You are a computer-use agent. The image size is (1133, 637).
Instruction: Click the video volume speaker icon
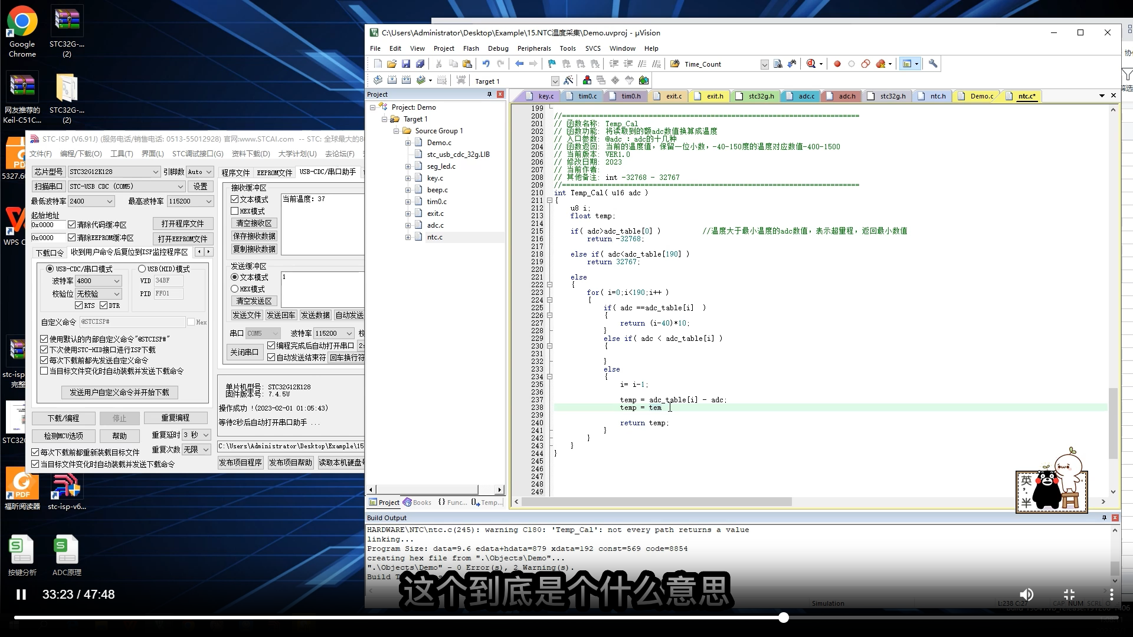[1027, 595]
